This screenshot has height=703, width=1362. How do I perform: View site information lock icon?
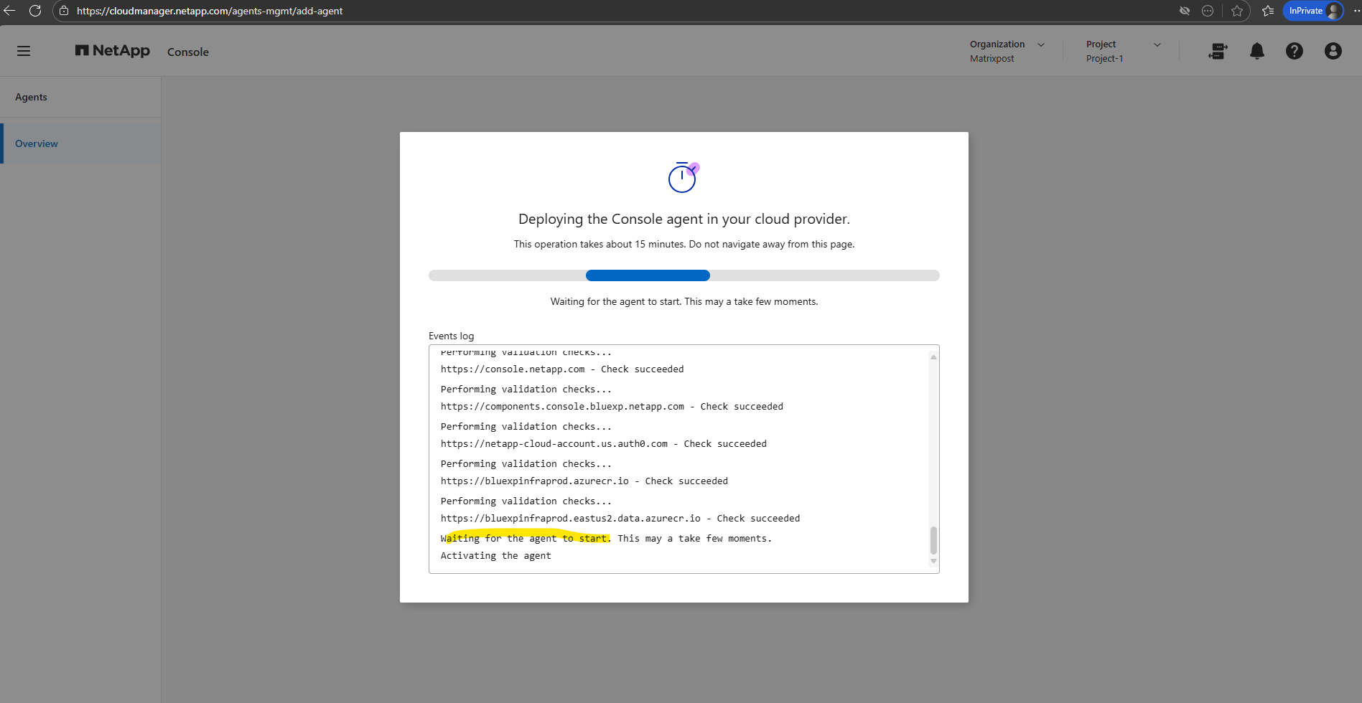point(64,11)
